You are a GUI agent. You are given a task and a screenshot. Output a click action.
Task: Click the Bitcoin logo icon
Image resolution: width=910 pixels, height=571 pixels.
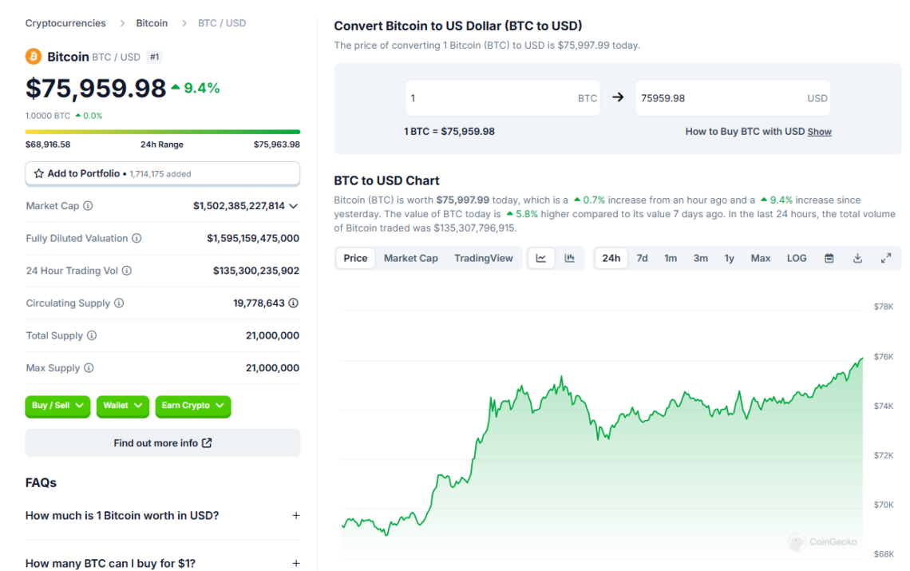32,57
